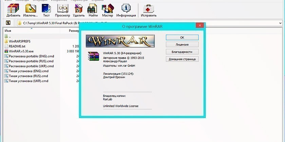Click the Извлечь toolbar icon
The image size is (285, 142).
point(30,10)
